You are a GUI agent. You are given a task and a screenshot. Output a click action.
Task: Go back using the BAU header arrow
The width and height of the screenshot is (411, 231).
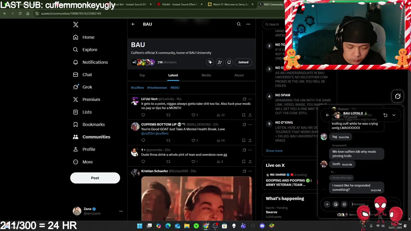tap(133, 24)
